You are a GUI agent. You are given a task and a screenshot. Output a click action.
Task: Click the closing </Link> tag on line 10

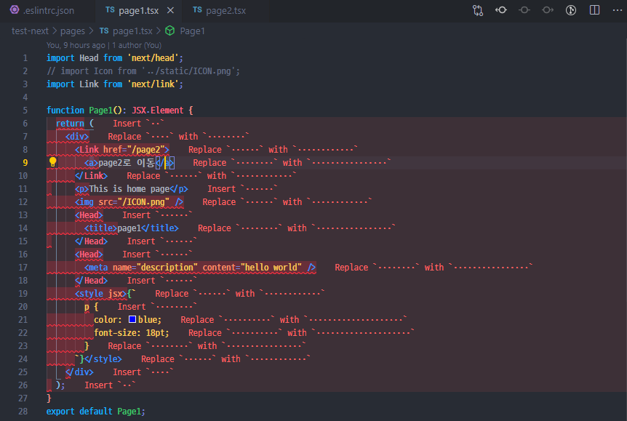click(91, 175)
